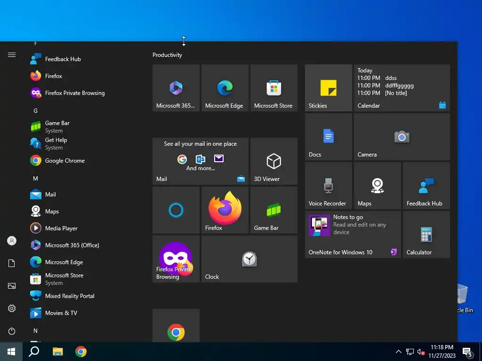Expand the Start menu hamburger
Viewport: 482px width, 361px height.
(12, 55)
